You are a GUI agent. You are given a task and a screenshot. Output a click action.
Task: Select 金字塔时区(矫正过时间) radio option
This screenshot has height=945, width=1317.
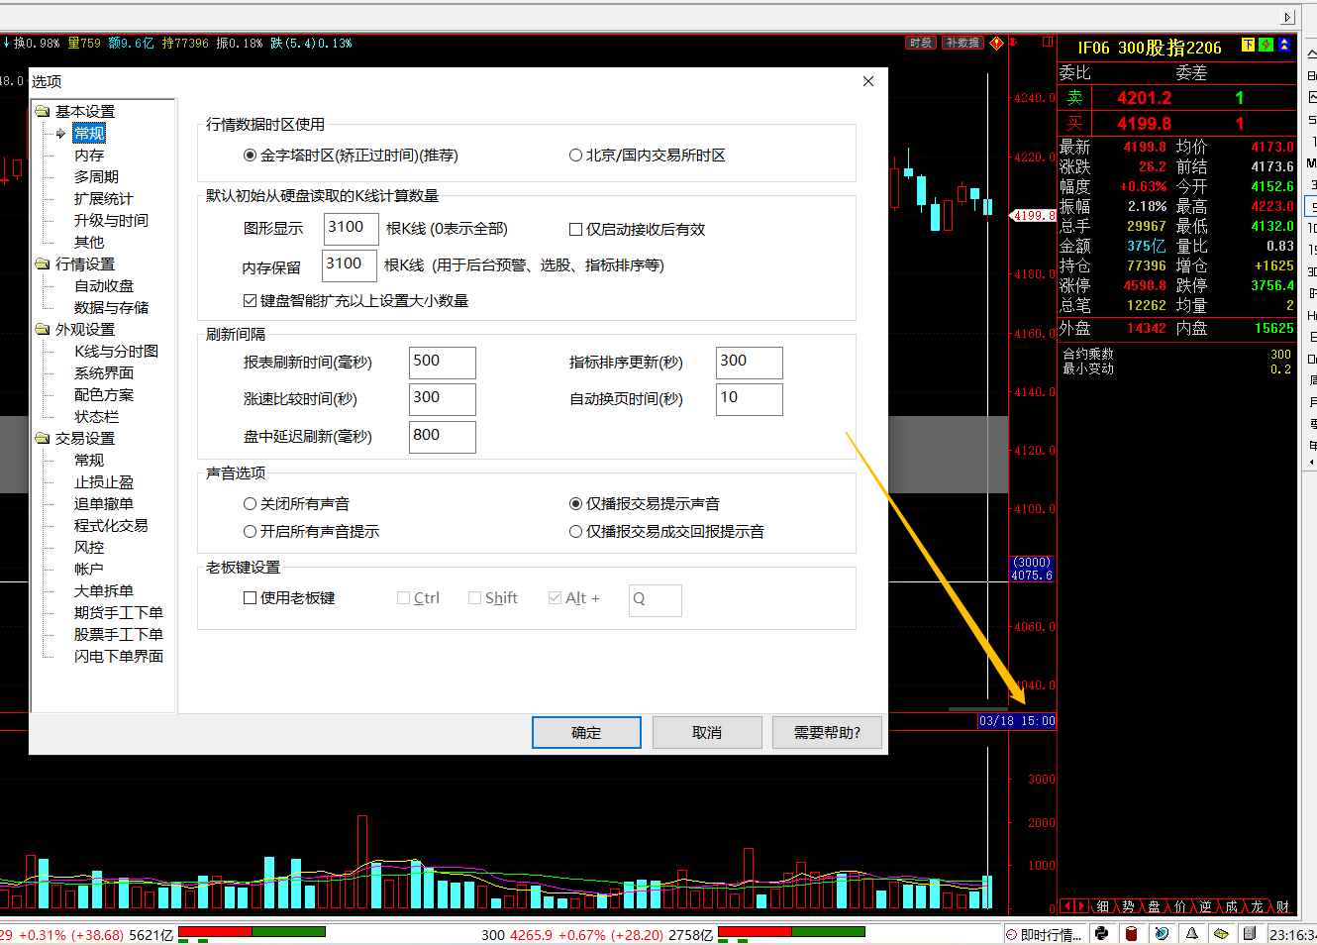tap(352, 156)
